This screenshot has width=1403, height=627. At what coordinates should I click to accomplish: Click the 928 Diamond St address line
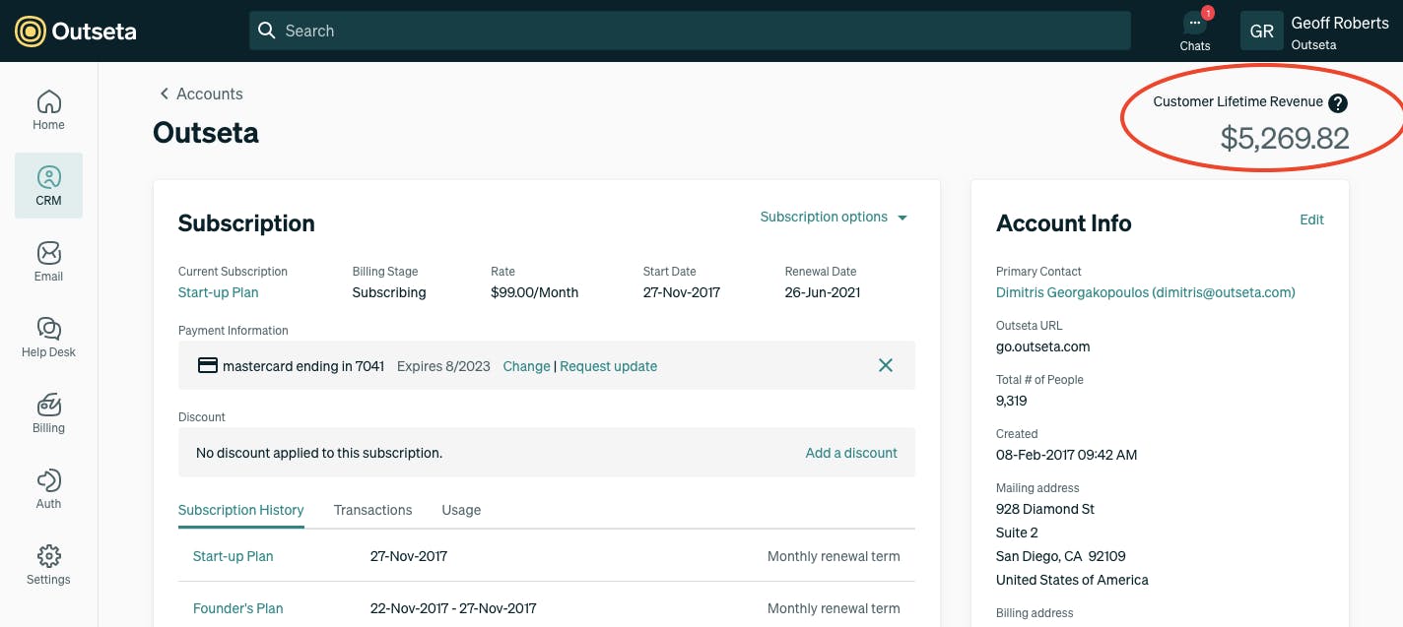pyautogui.click(x=1045, y=509)
